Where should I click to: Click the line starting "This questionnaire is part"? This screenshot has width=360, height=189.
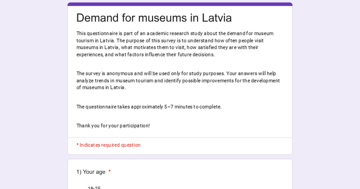(175, 34)
